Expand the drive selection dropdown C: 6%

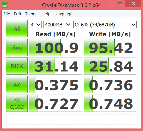pos(105,24)
